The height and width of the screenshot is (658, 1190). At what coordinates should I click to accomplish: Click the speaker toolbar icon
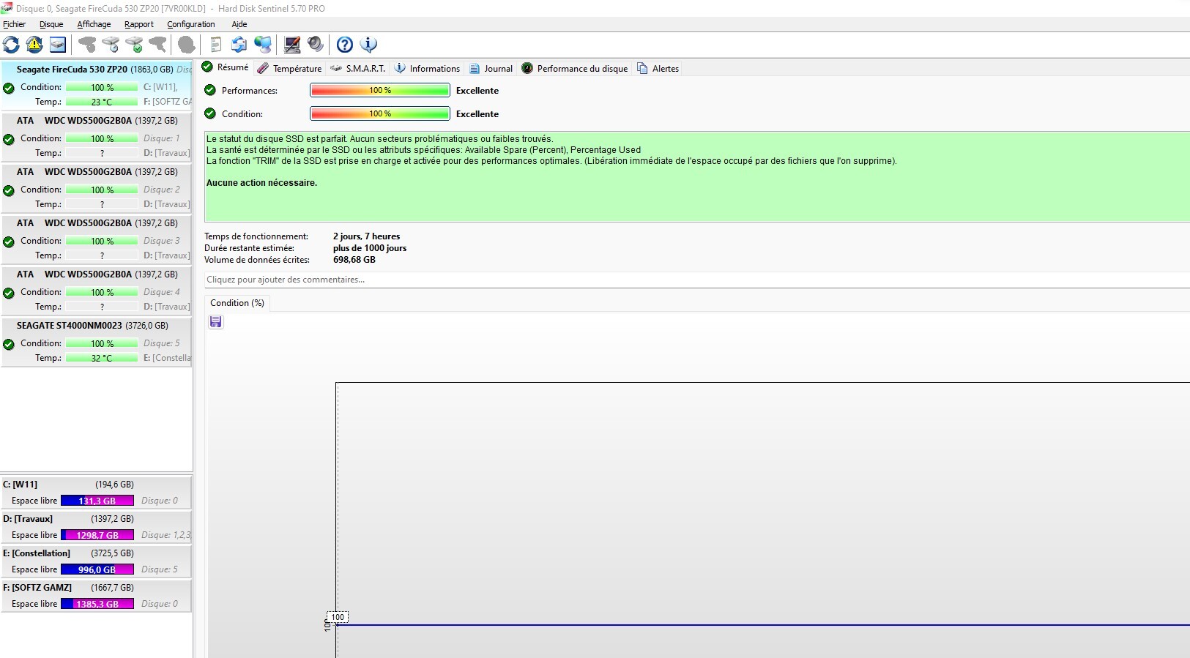coord(316,45)
